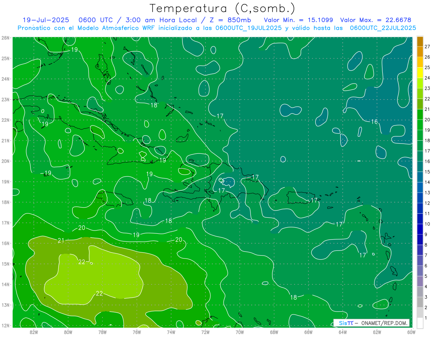The width and height of the screenshot is (437, 337).
Task: Click longitude axis label "60W"
Action: pyautogui.click(x=412, y=332)
